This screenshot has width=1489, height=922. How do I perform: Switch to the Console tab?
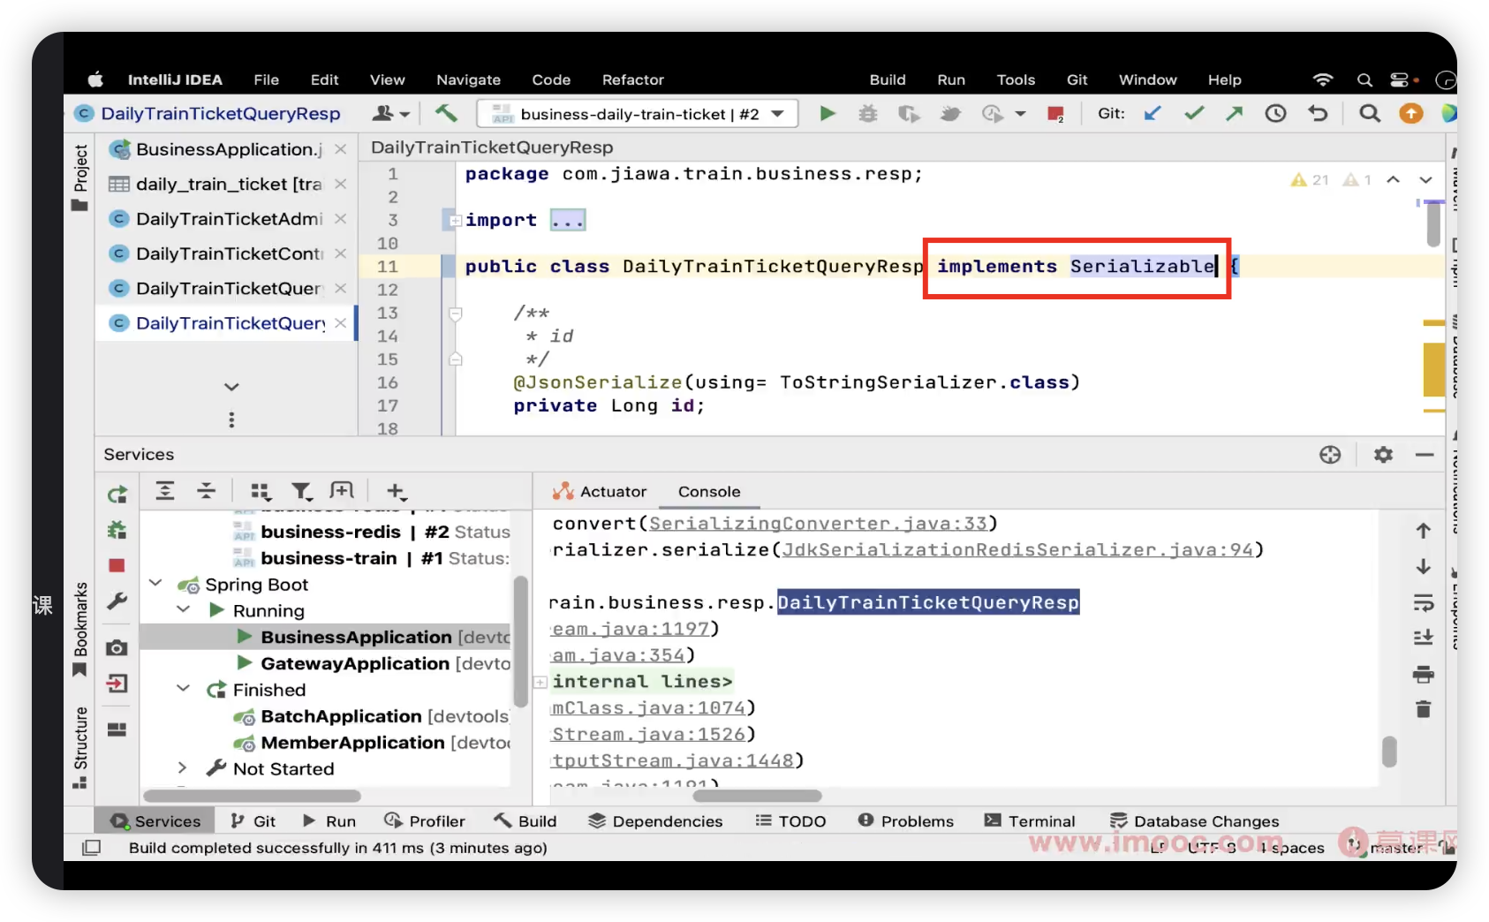(x=709, y=492)
